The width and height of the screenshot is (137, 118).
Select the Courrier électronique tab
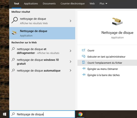click(73, 4)
